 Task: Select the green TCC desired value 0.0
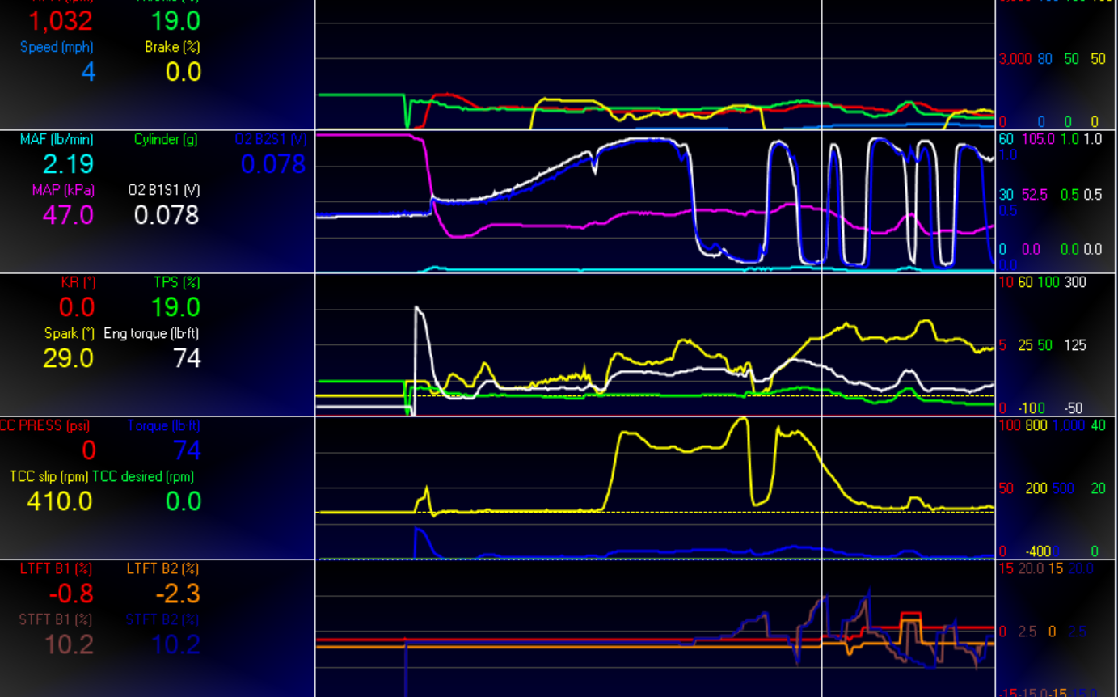183,501
